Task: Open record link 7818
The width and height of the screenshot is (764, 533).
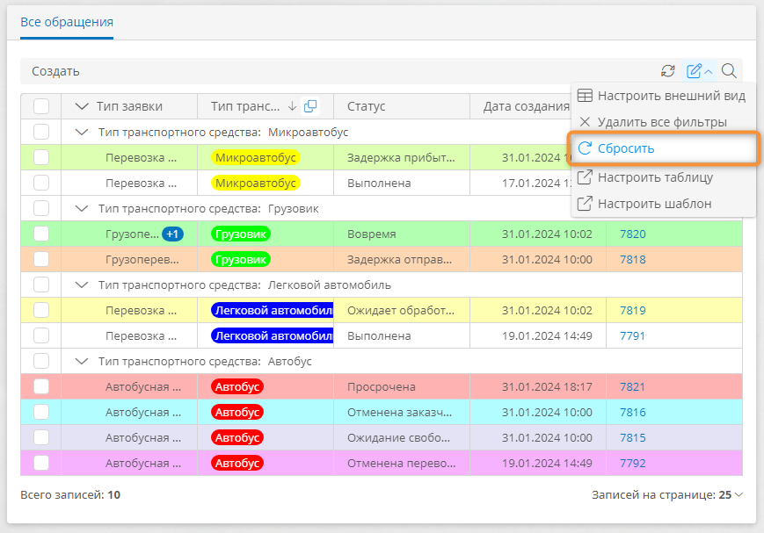Action: [632, 259]
